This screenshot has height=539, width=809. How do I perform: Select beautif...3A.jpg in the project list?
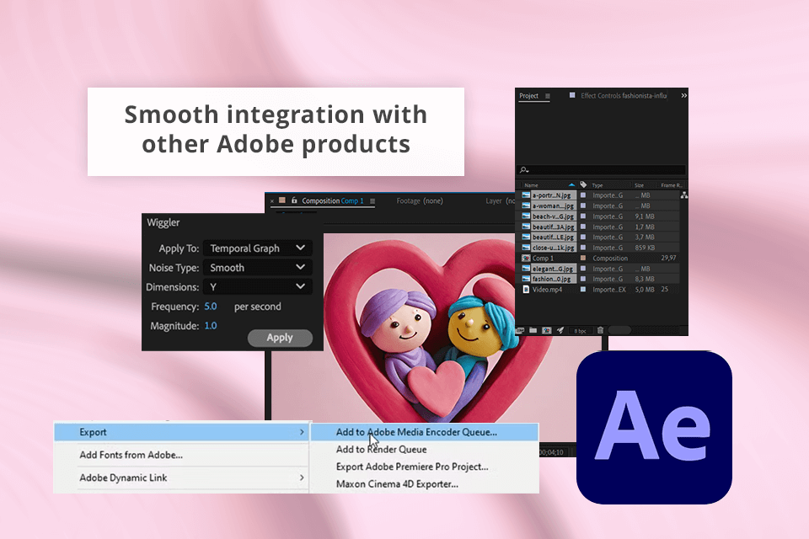coord(553,227)
